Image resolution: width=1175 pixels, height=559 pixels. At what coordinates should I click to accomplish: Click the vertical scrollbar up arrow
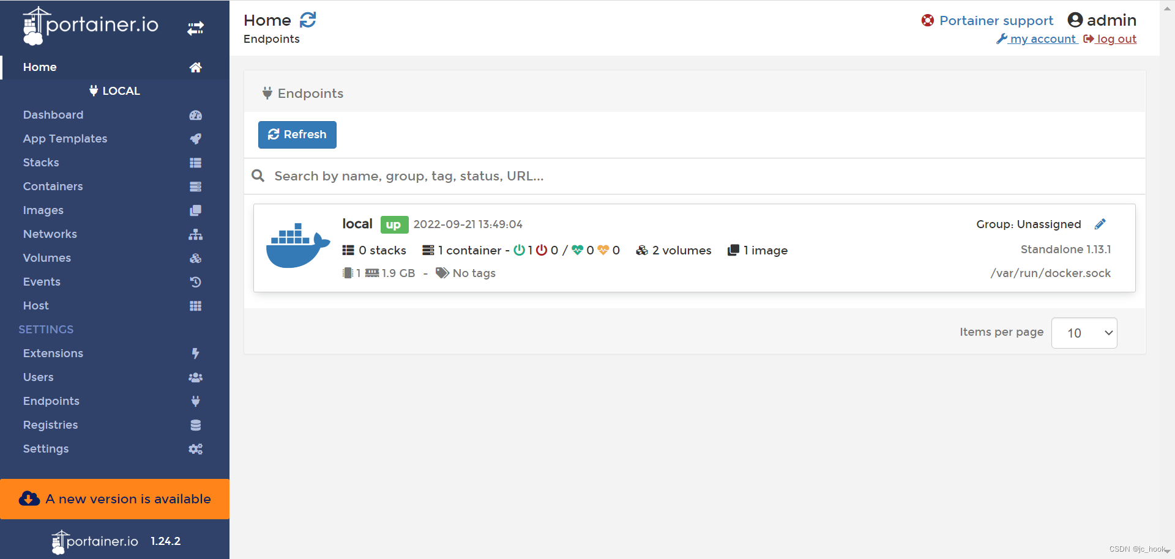(x=1167, y=9)
